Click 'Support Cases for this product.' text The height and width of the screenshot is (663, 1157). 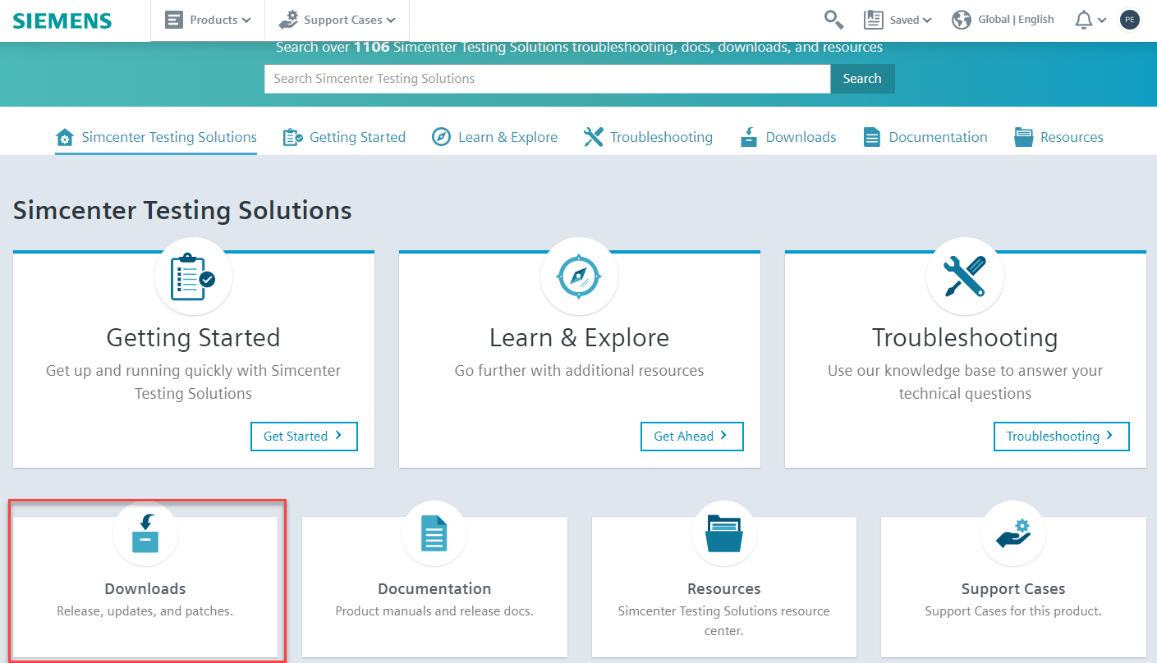tap(1013, 611)
